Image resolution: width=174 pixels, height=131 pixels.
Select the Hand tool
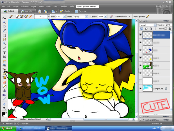point(4,26)
